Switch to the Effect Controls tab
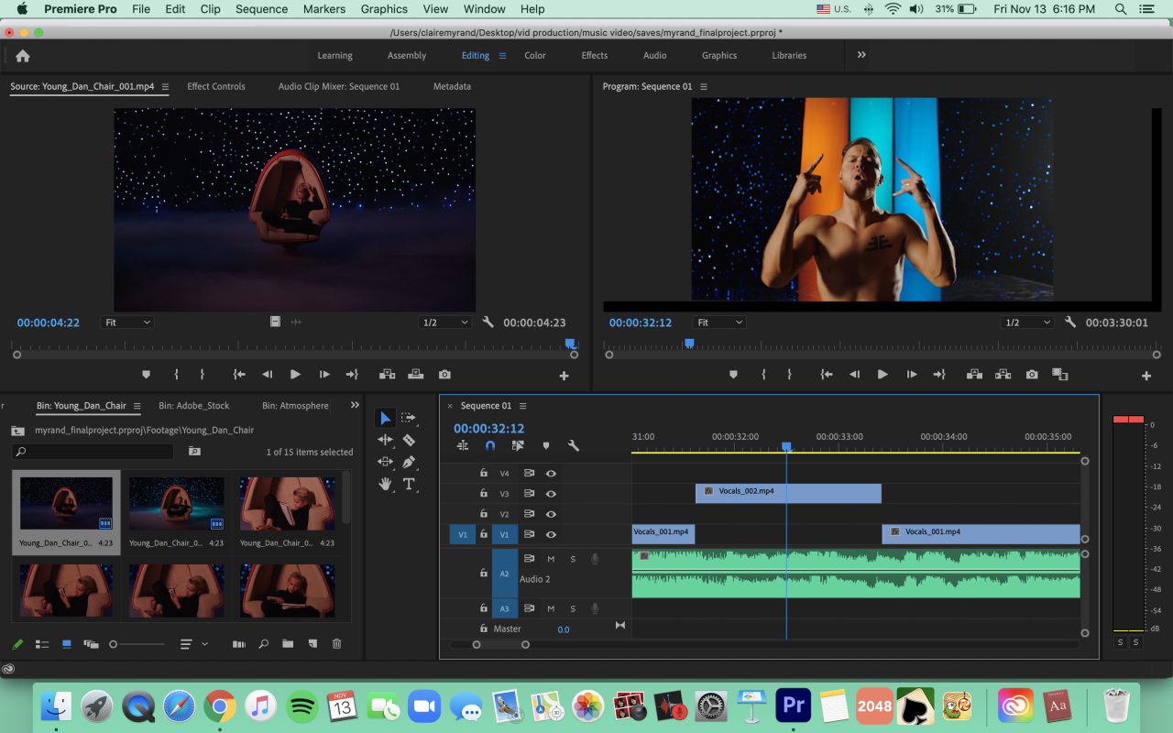This screenshot has width=1173, height=733. [216, 86]
